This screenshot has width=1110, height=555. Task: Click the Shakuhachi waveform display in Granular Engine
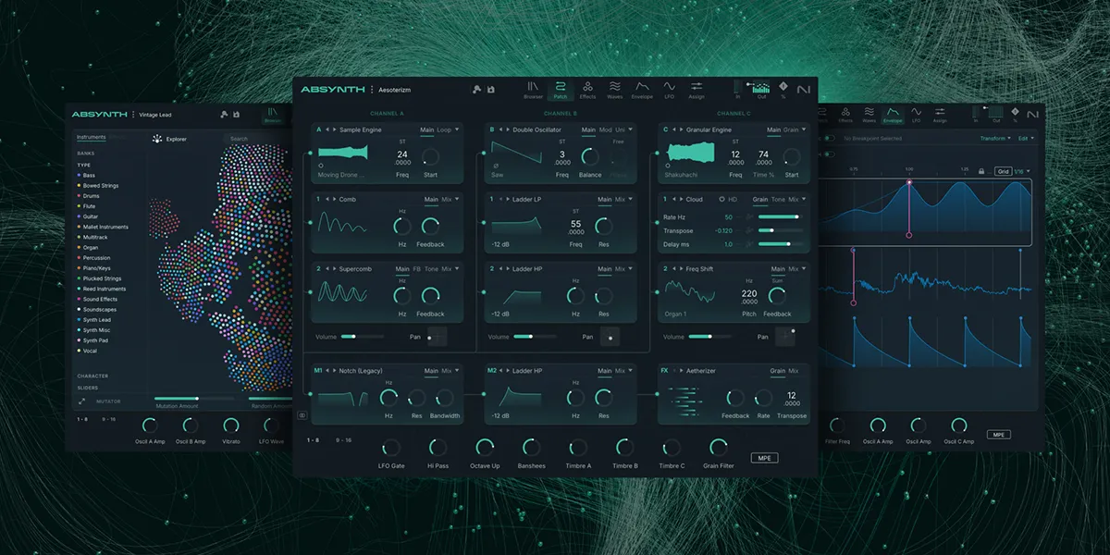click(692, 150)
